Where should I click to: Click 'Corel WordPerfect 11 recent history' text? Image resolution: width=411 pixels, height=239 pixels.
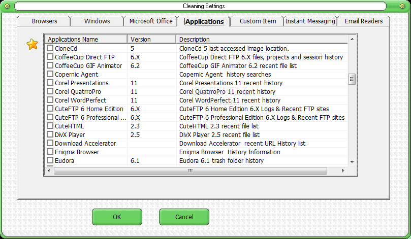pos(230,100)
